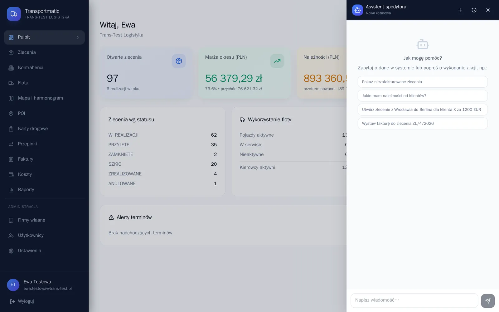499x312 pixels.
Task: Click the Mapa i harmonogram map icon
Action: [x=11, y=98]
